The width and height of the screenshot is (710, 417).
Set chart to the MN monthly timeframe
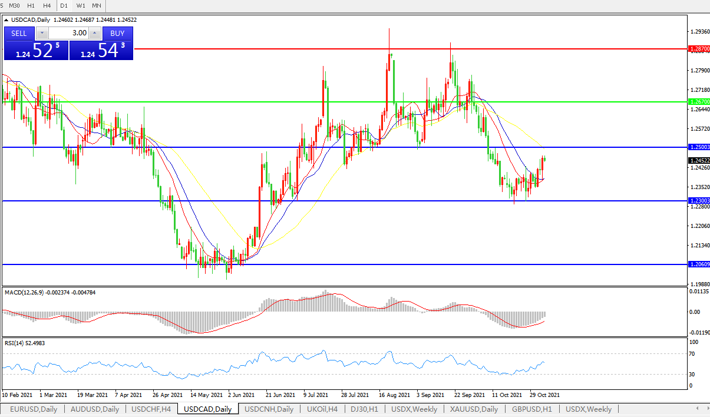coord(97,5)
